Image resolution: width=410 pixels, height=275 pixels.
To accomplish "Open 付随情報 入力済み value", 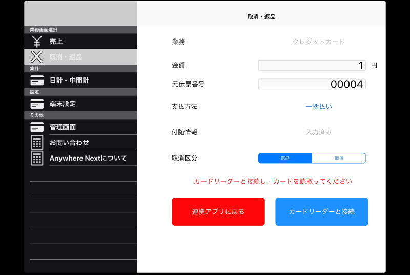I will (x=319, y=132).
